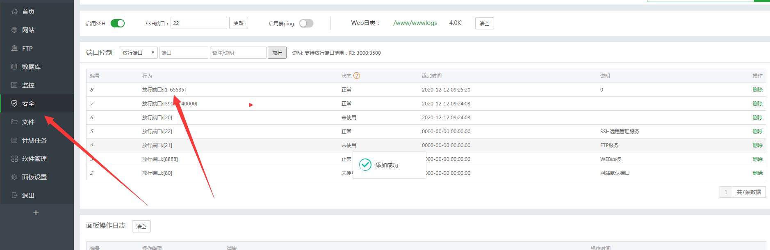Open the Files folder icon
The image size is (770, 250).
point(14,122)
